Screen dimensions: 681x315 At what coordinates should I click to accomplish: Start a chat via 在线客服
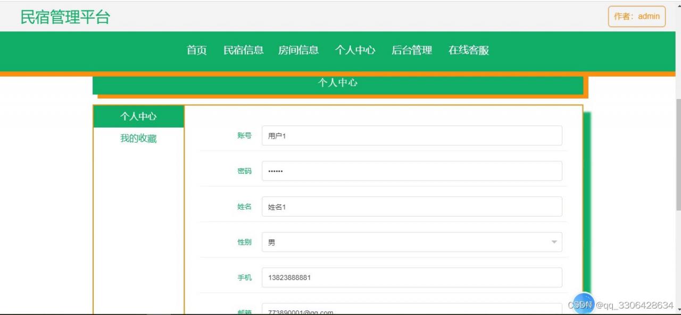point(468,50)
